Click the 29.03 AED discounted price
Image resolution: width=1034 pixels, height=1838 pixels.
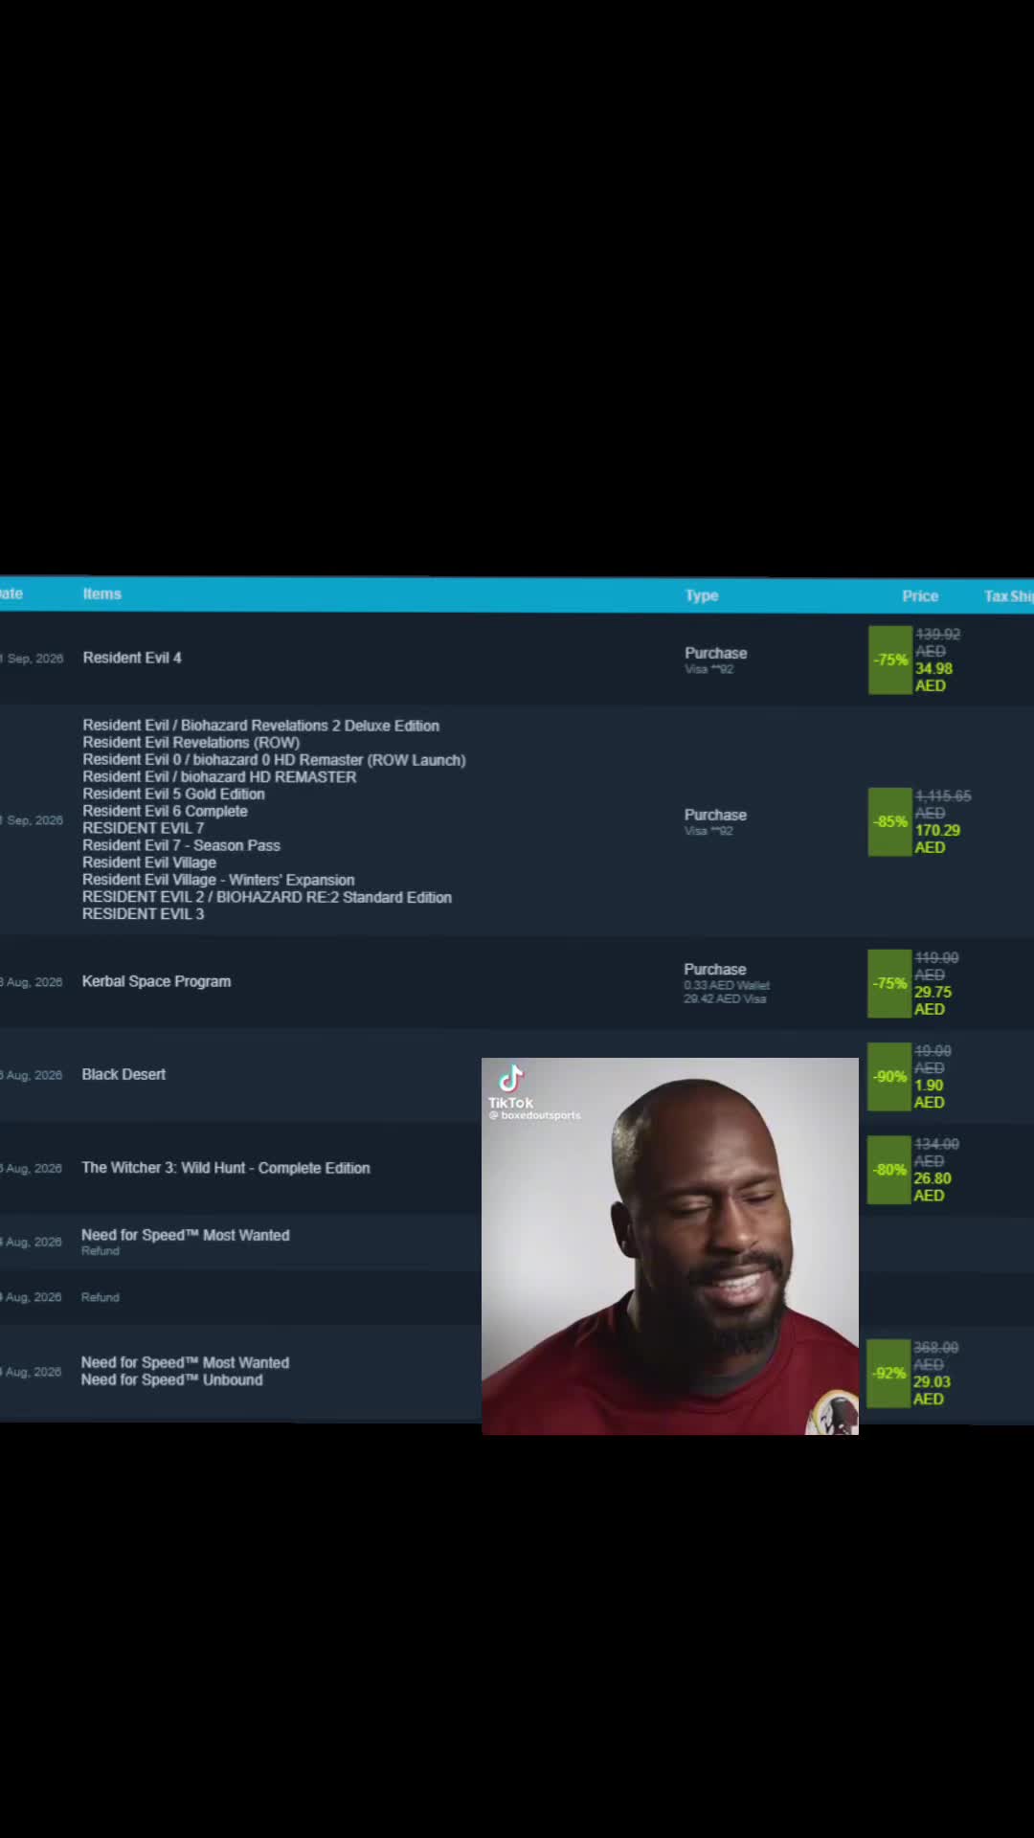[932, 1391]
